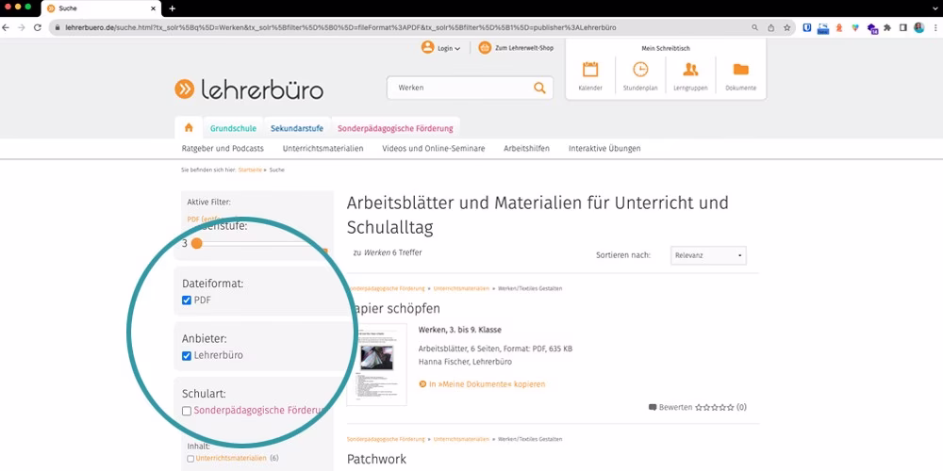Screen dimensions: 943x471
Task: Click the browser address bar URL
Action: pos(340,27)
